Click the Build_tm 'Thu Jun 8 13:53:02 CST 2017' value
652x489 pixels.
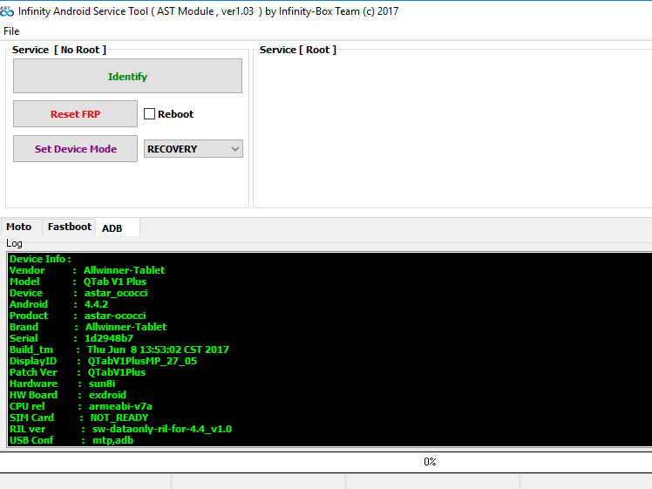(x=158, y=350)
